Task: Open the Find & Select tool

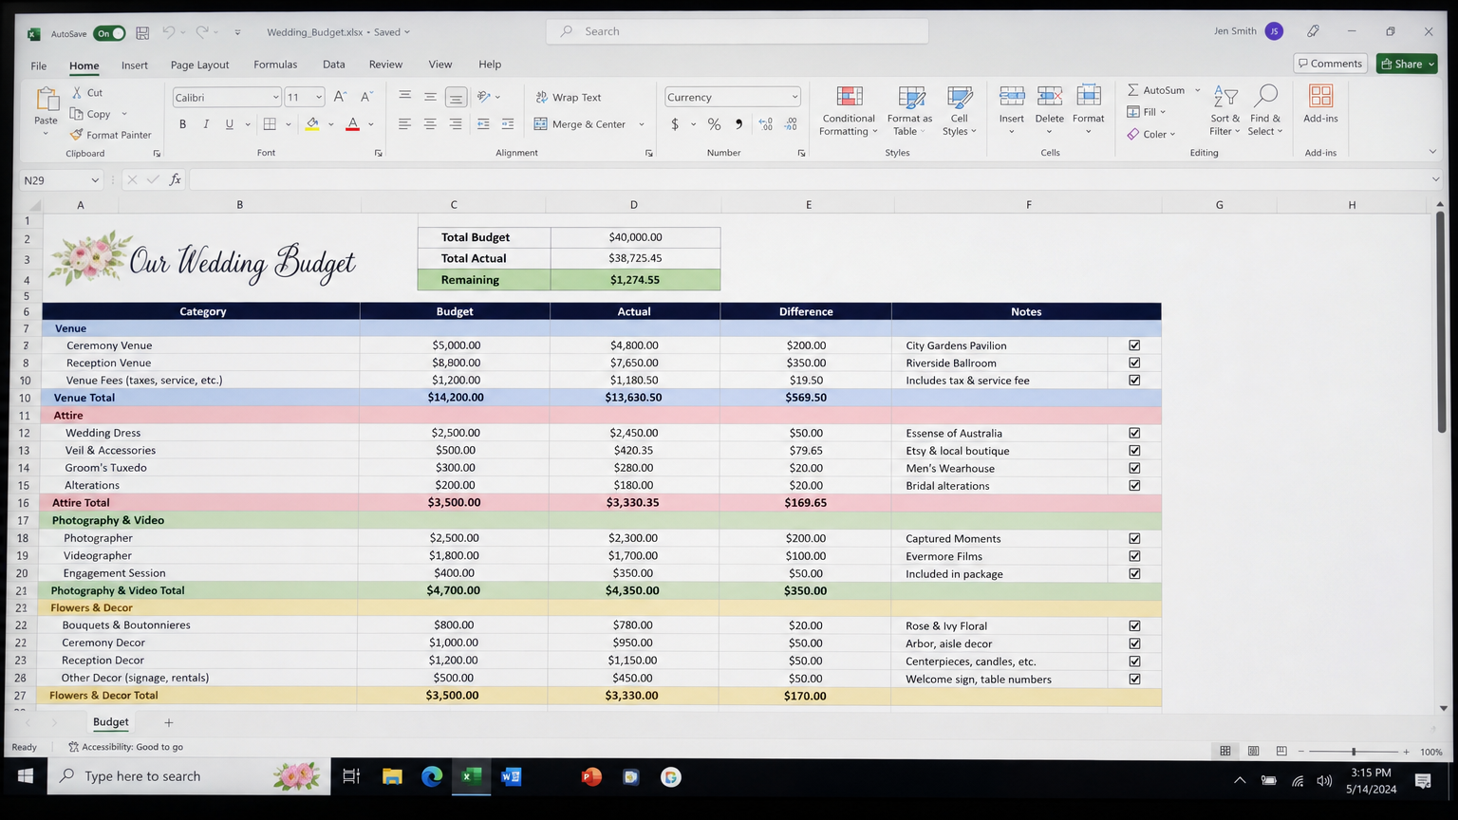Action: 1264,111
